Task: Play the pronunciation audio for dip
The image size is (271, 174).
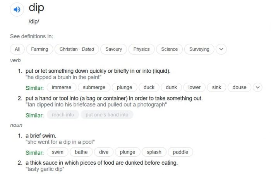Action: pyautogui.click(x=17, y=10)
